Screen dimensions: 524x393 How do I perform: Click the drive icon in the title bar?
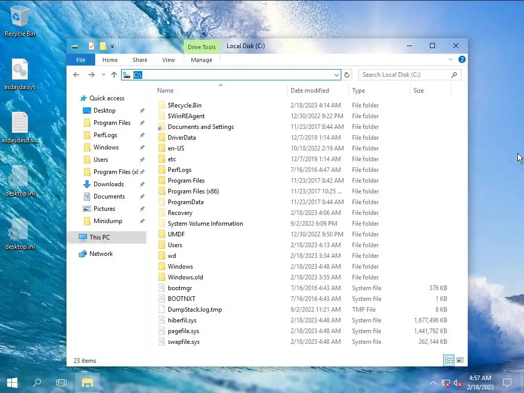75,47
